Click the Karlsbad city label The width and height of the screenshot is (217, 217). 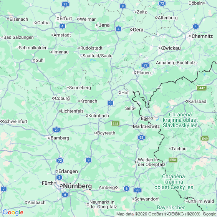pos(197,101)
